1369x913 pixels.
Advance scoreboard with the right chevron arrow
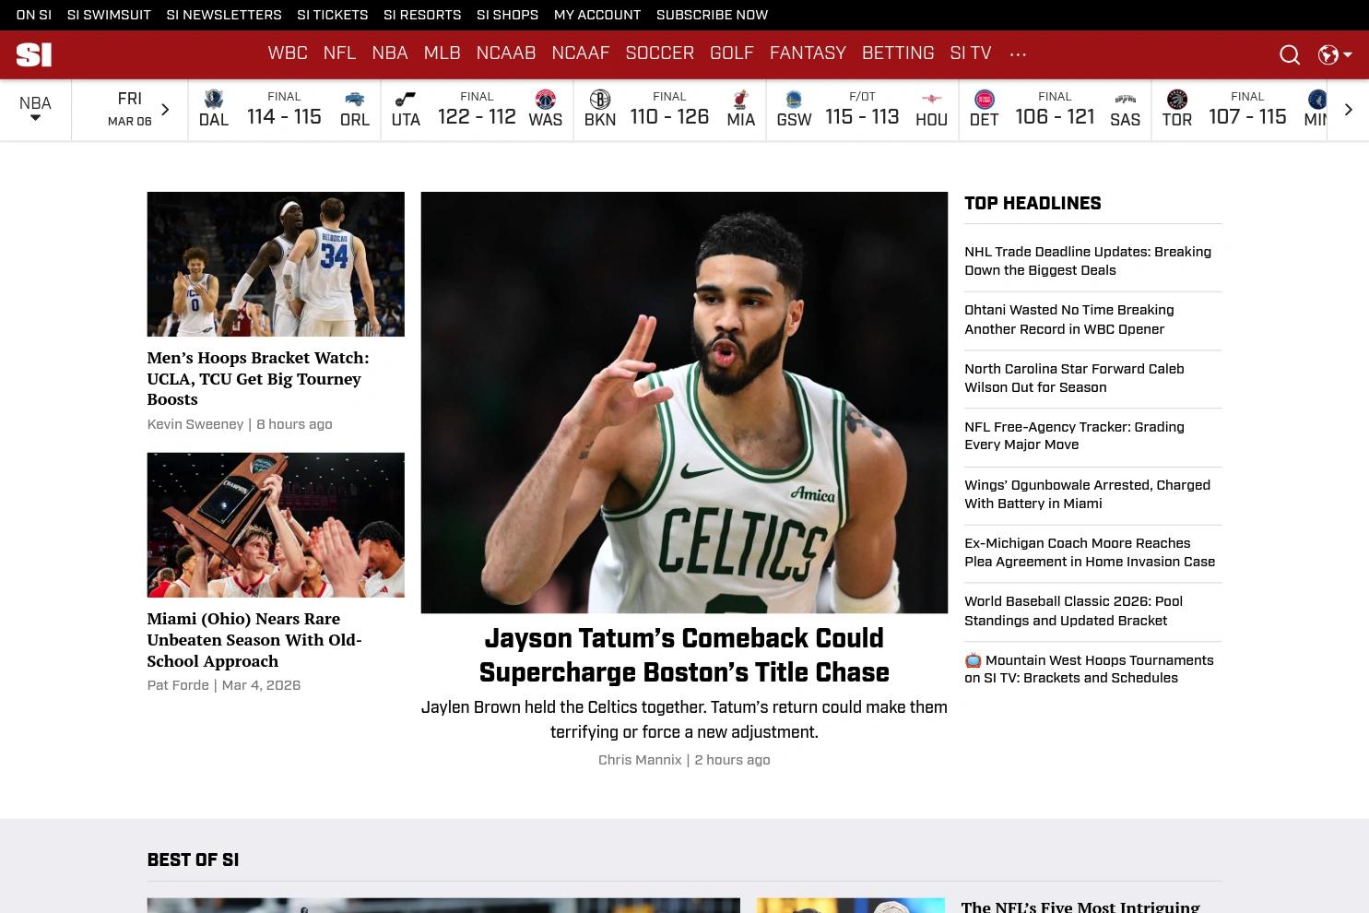(x=1348, y=110)
